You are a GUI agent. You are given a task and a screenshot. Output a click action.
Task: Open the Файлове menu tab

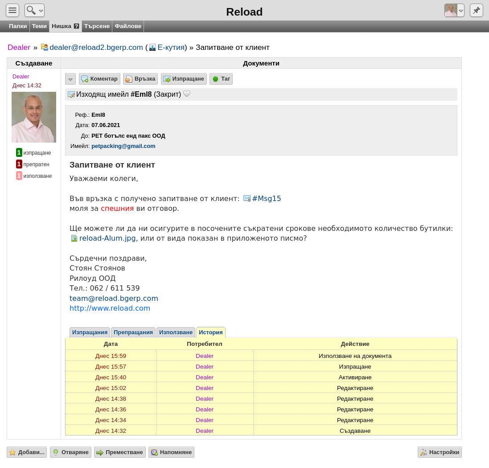coord(128,26)
